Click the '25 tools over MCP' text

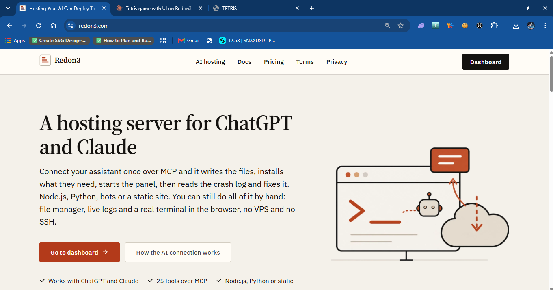coord(181,281)
